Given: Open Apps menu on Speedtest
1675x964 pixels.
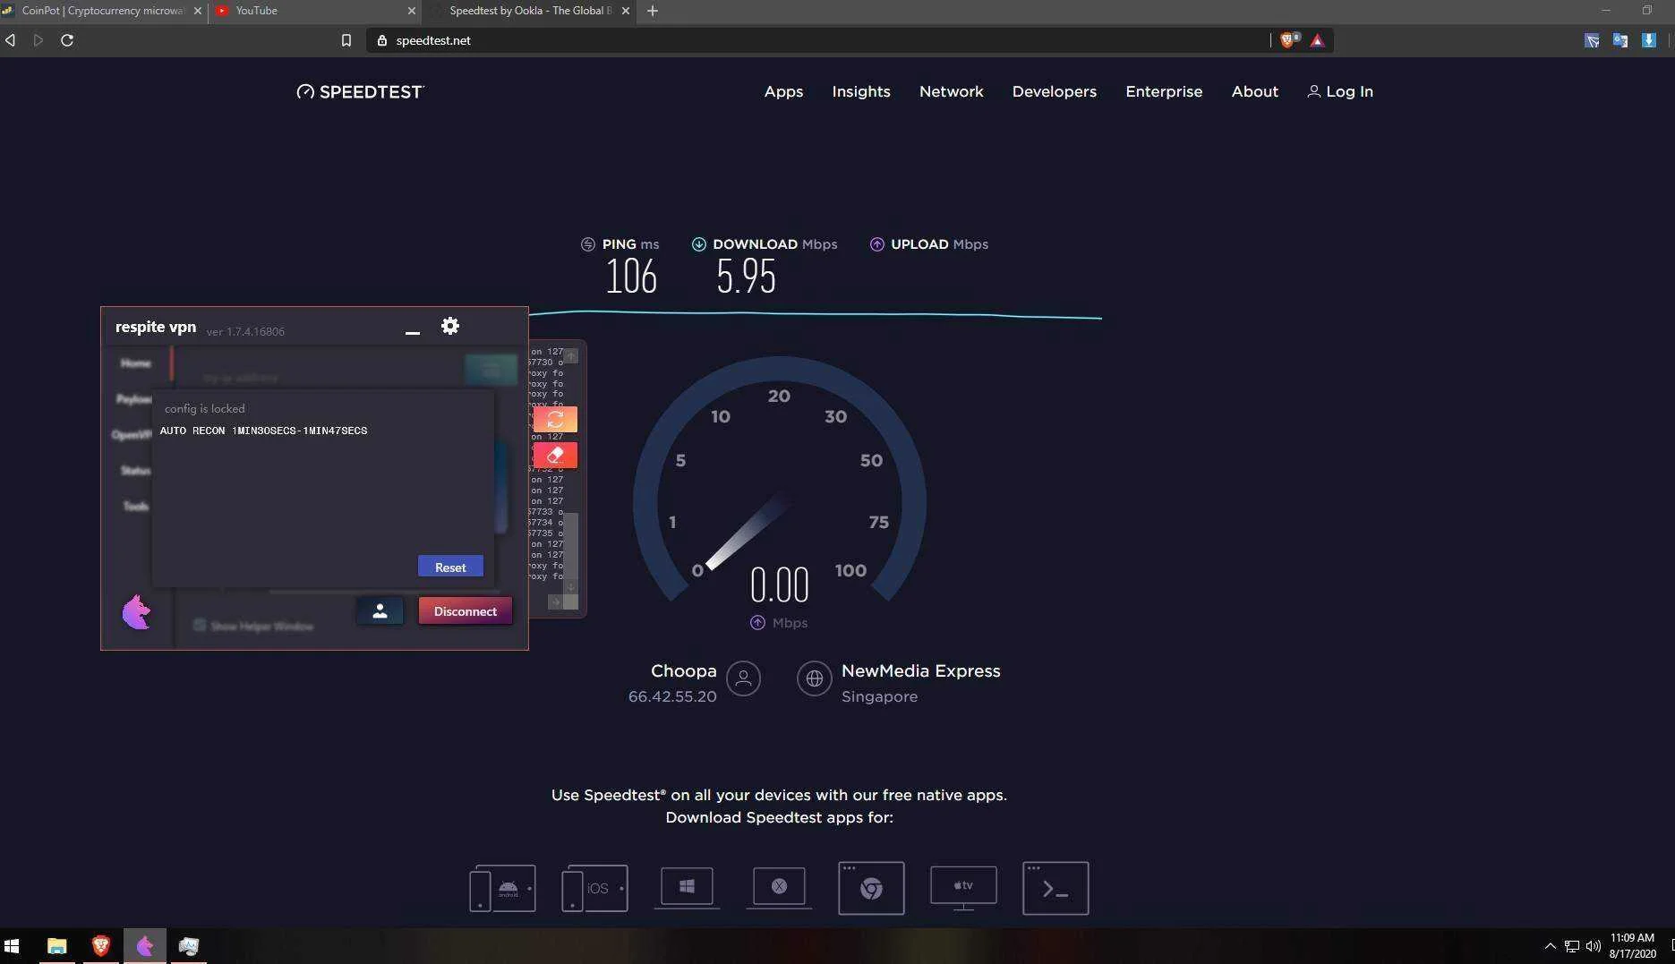Looking at the screenshot, I should 783,91.
